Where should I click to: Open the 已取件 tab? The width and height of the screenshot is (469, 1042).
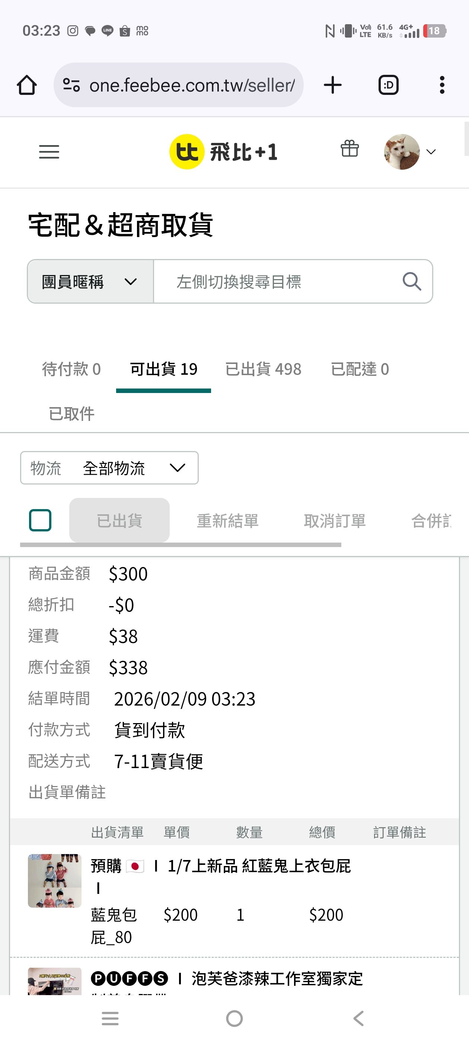[x=71, y=414]
